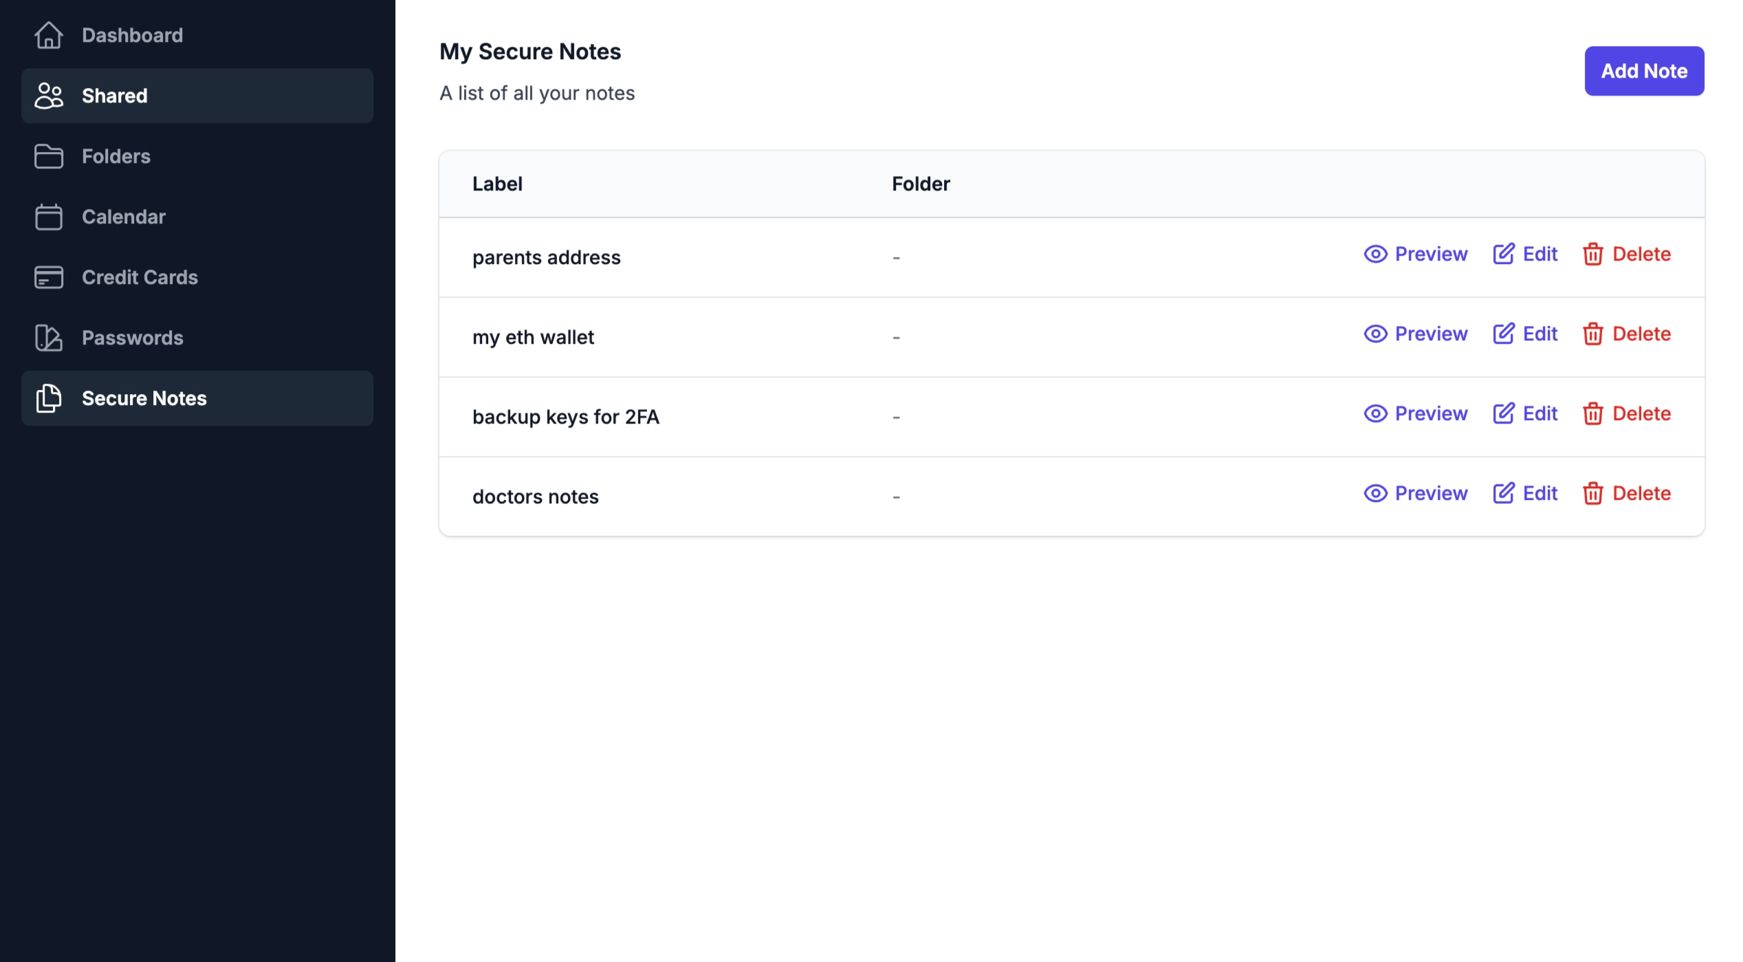
Task: Click the Label column header to sort
Action: click(496, 182)
